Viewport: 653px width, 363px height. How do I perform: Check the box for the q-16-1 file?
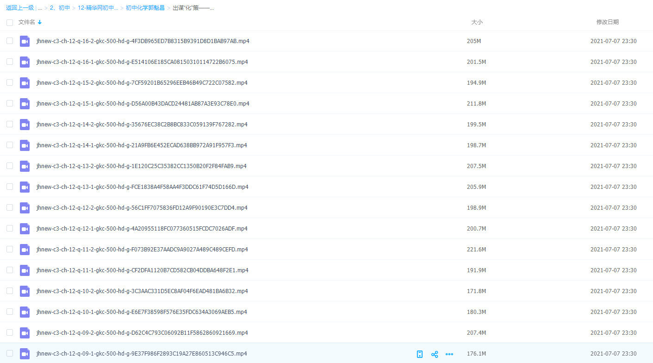coord(10,62)
